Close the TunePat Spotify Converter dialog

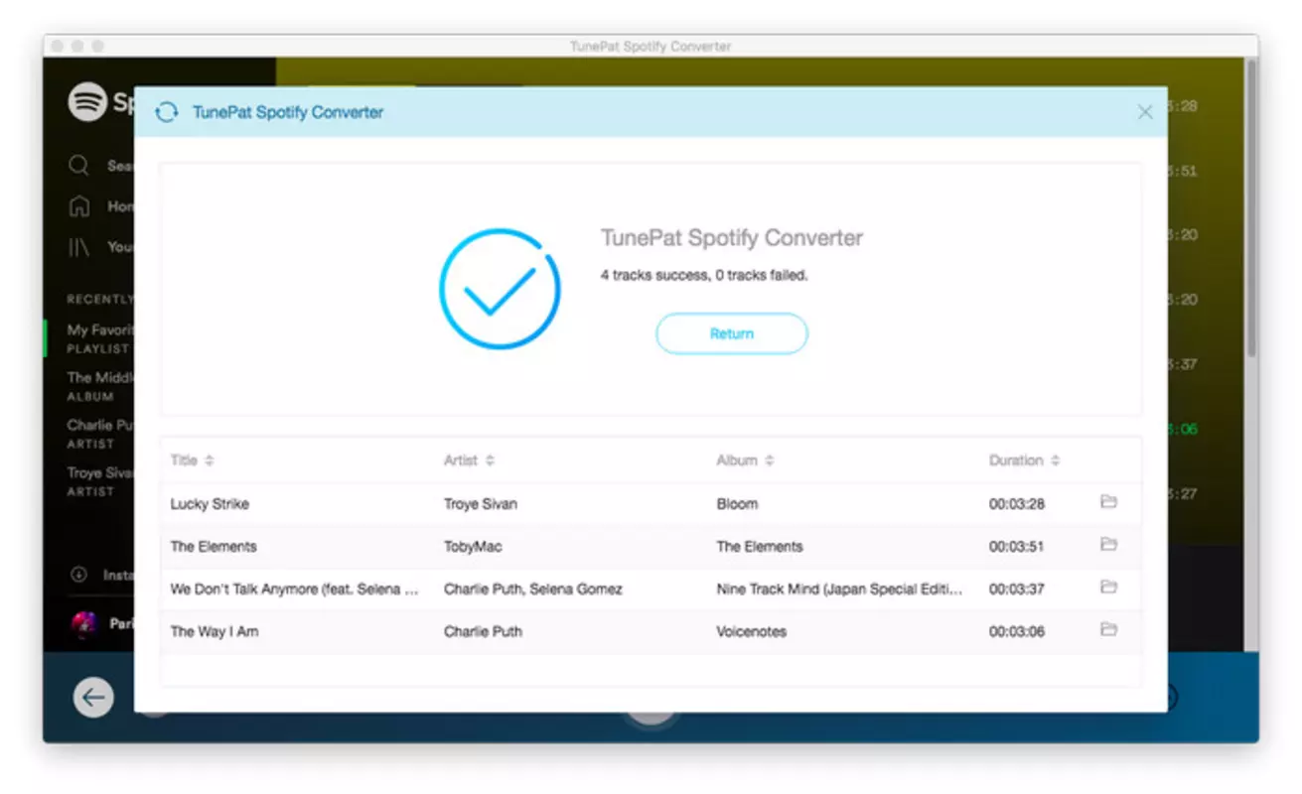coord(1145,112)
